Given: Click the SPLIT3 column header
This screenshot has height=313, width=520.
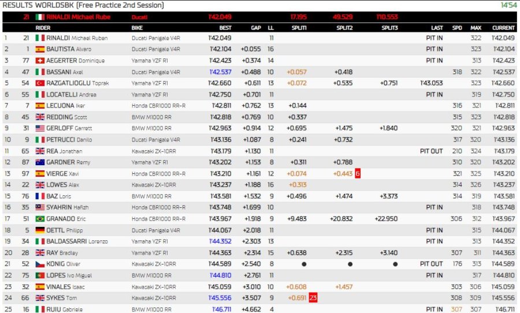Looking at the screenshot, I should (389, 28).
